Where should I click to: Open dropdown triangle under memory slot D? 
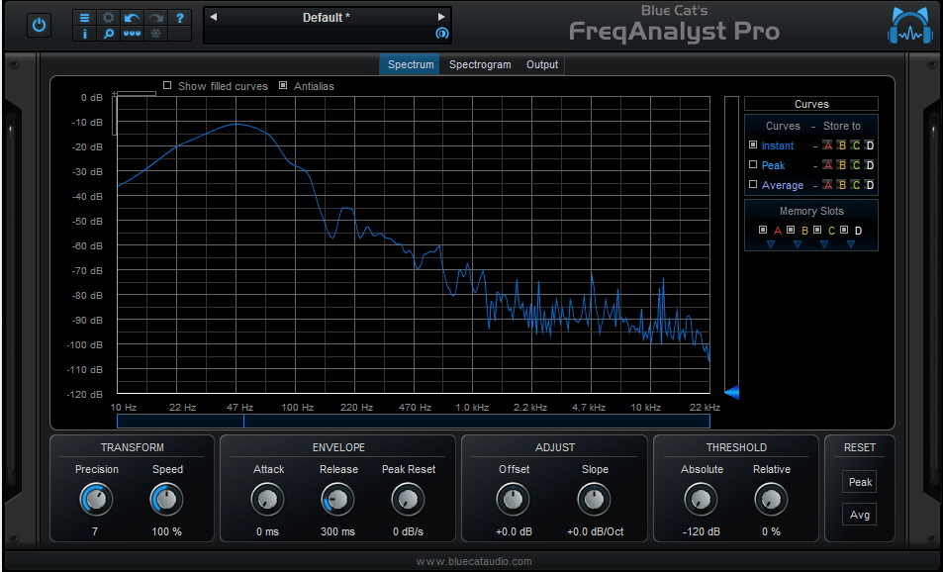pos(851,244)
